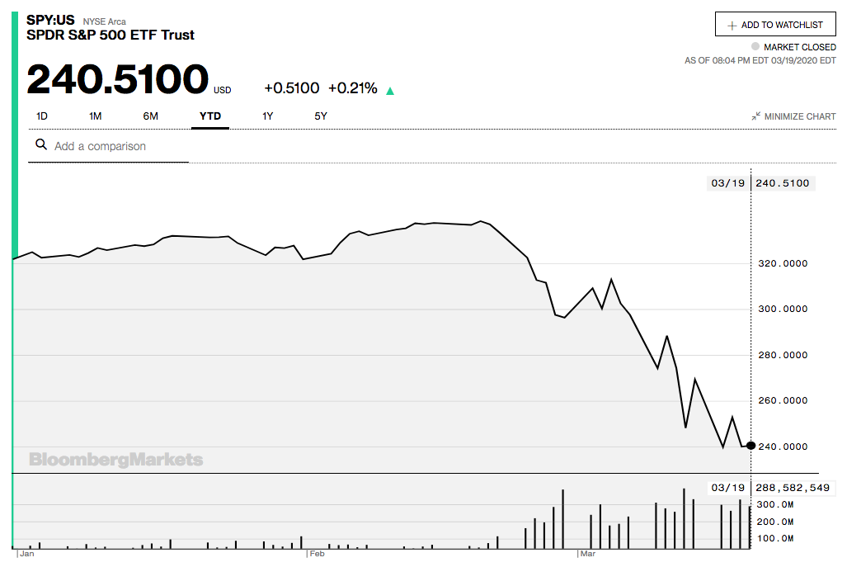This screenshot has width=847, height=567.
Task: Select the 1D time range tab
Action: point(42,116)
